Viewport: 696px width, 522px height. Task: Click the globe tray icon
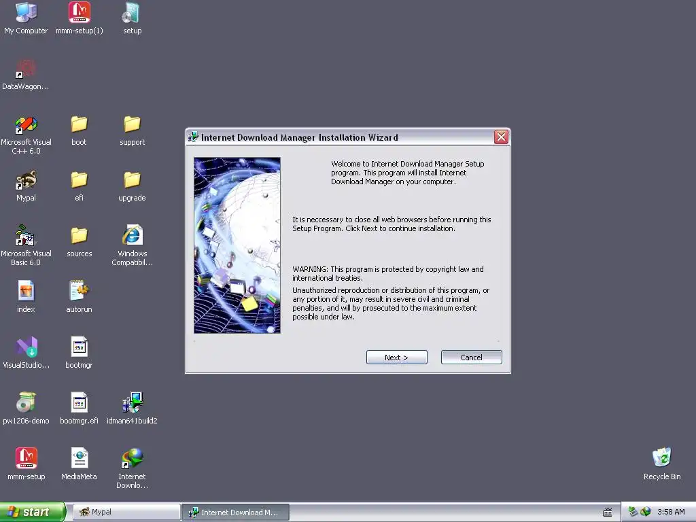[x=646, y=512]
